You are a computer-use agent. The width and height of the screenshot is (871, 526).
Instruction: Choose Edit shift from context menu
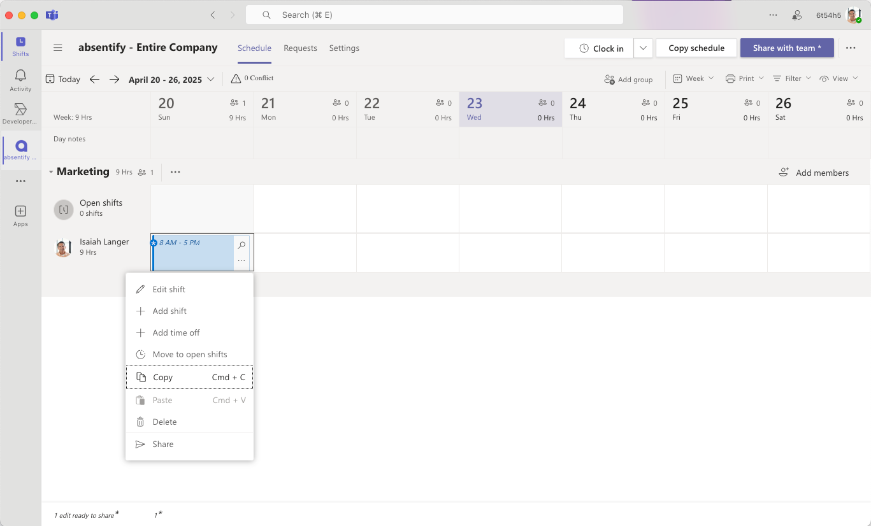coord(189,289)
